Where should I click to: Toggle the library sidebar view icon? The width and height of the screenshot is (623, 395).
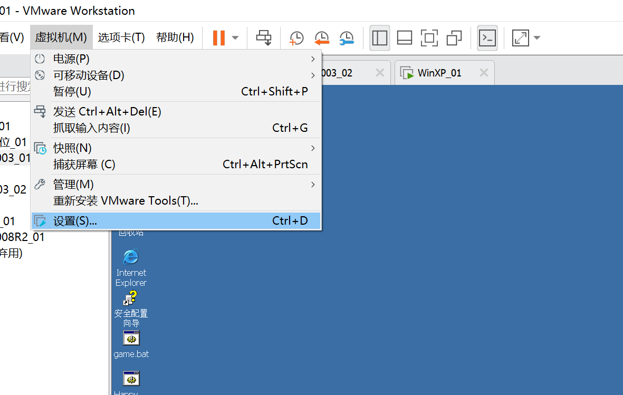(x=379, y=38)
